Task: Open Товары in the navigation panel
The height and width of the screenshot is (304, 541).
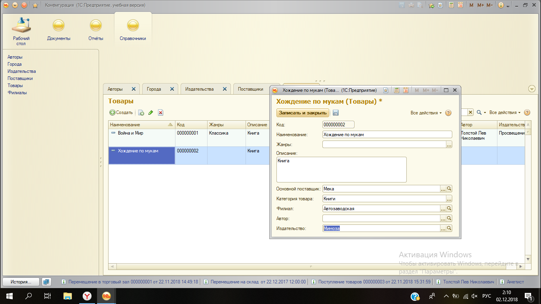Action: pos(15,85)
